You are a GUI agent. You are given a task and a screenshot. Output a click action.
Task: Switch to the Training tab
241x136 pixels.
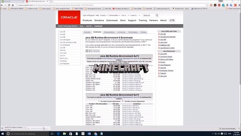coord(143,32)
